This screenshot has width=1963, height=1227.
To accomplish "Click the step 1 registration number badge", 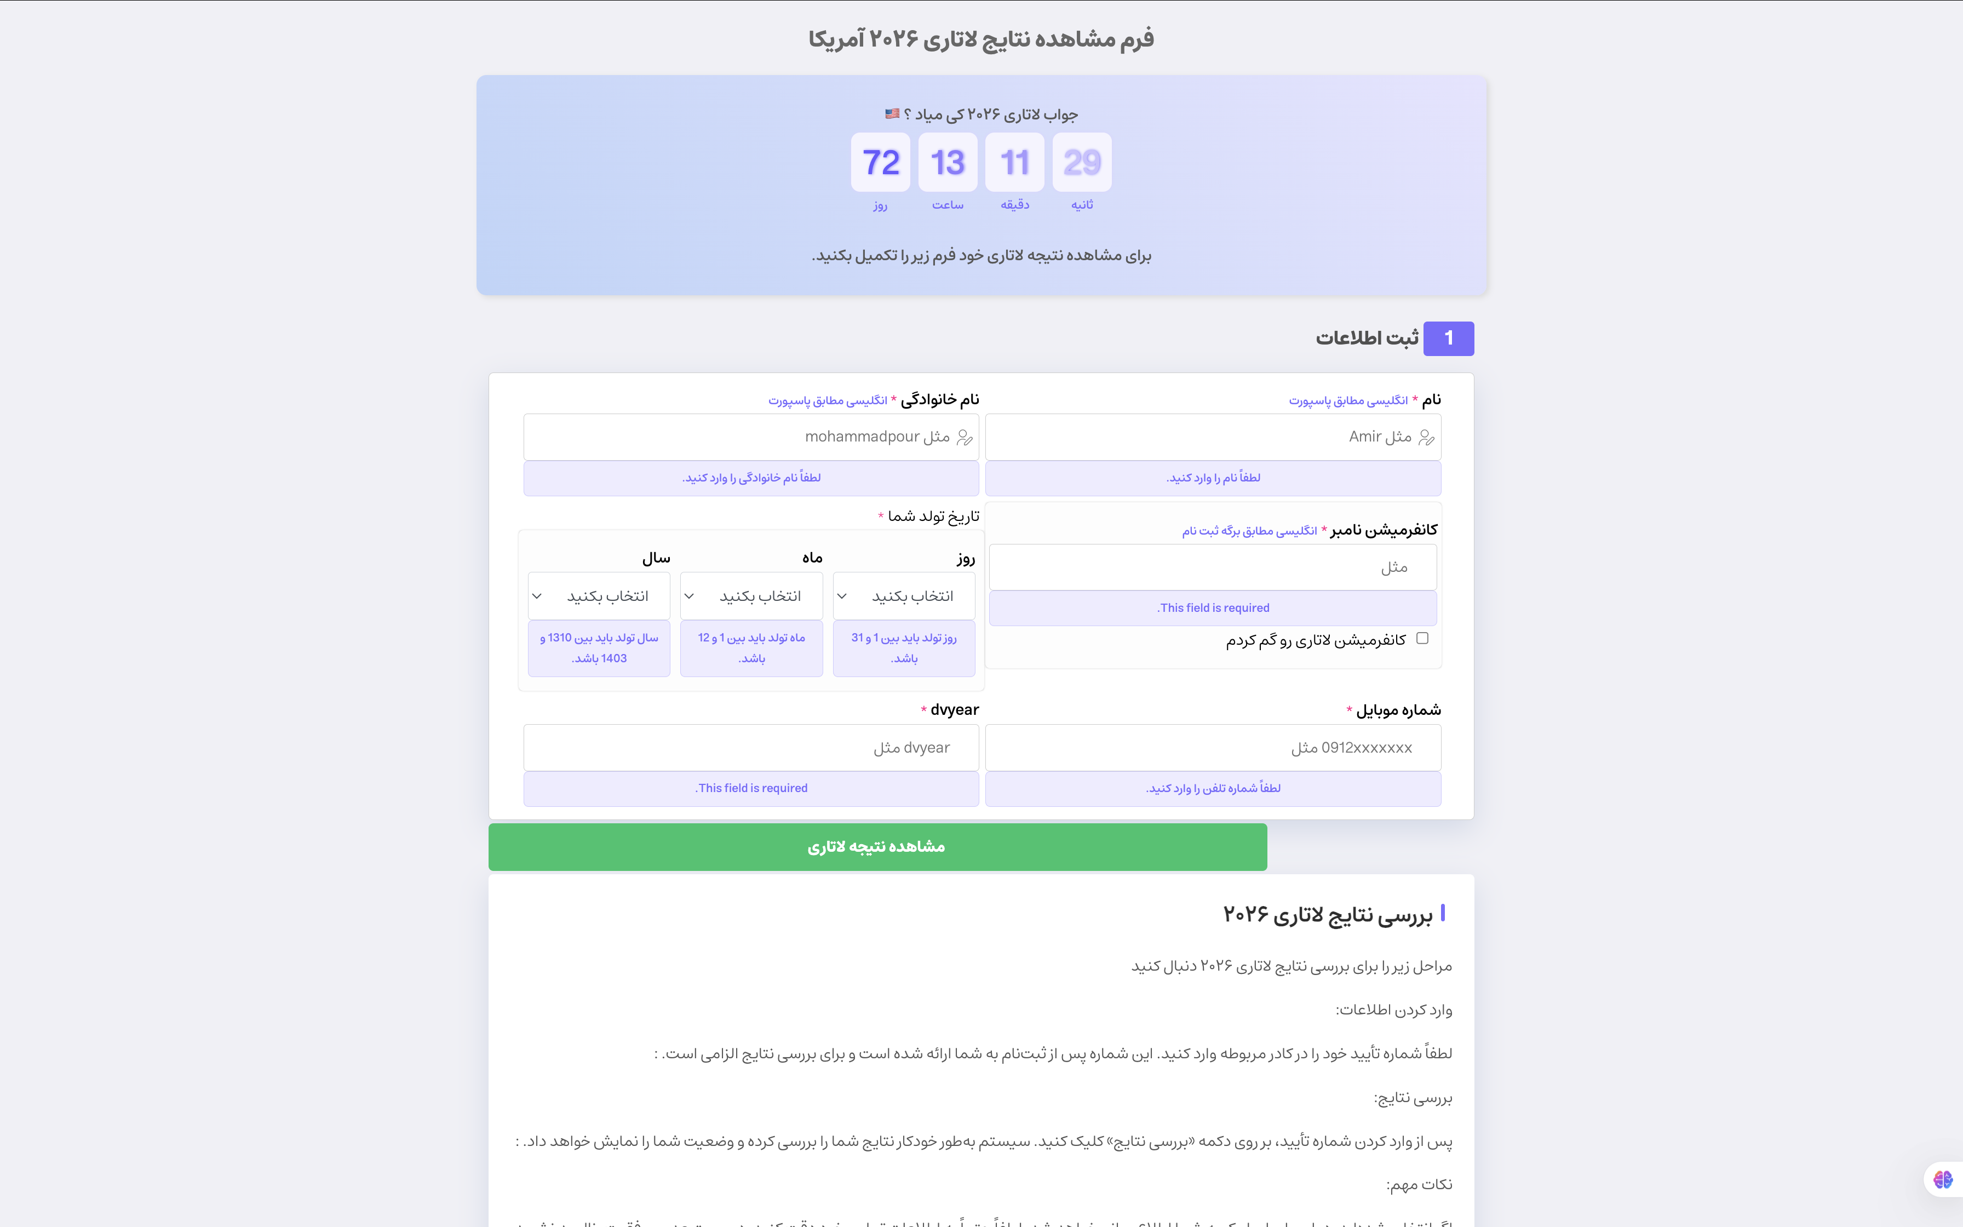I will [x=1449, y=338].
